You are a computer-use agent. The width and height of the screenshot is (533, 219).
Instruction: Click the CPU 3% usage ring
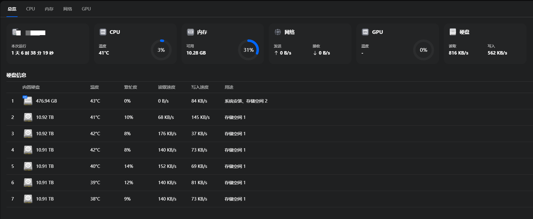click(x=161, y=50)
